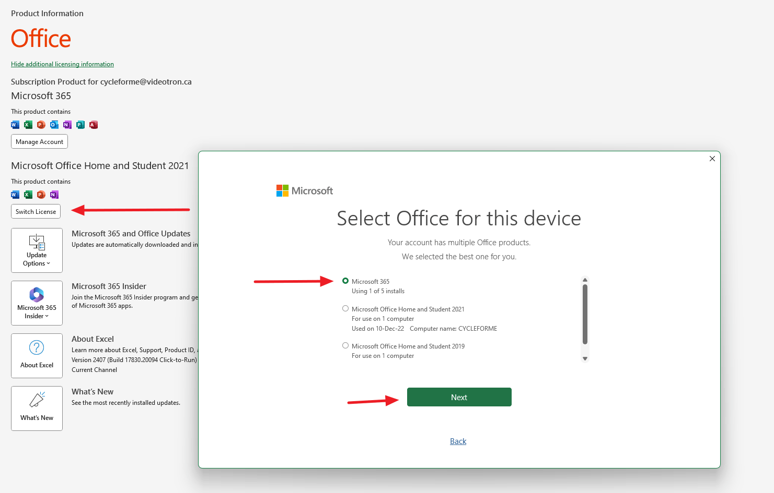Click the 'Used on 10-Dec-22' text

pos(378,329)
